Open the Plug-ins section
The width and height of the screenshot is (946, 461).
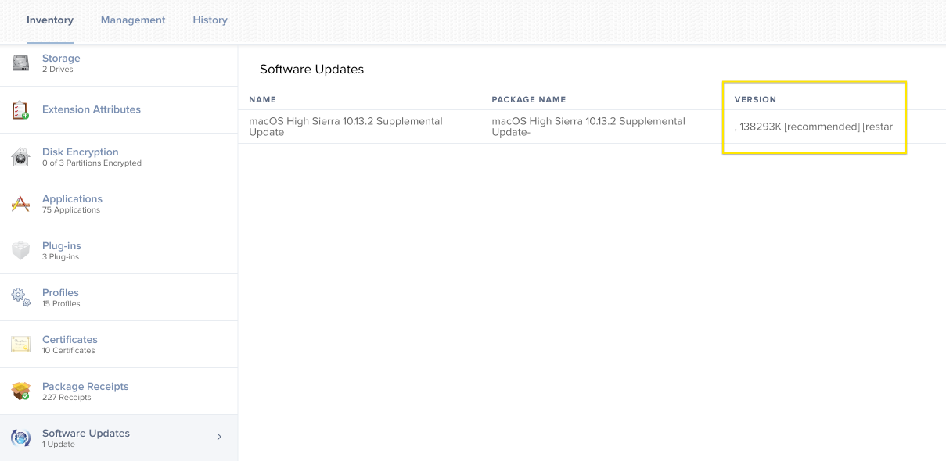(119, 251)
